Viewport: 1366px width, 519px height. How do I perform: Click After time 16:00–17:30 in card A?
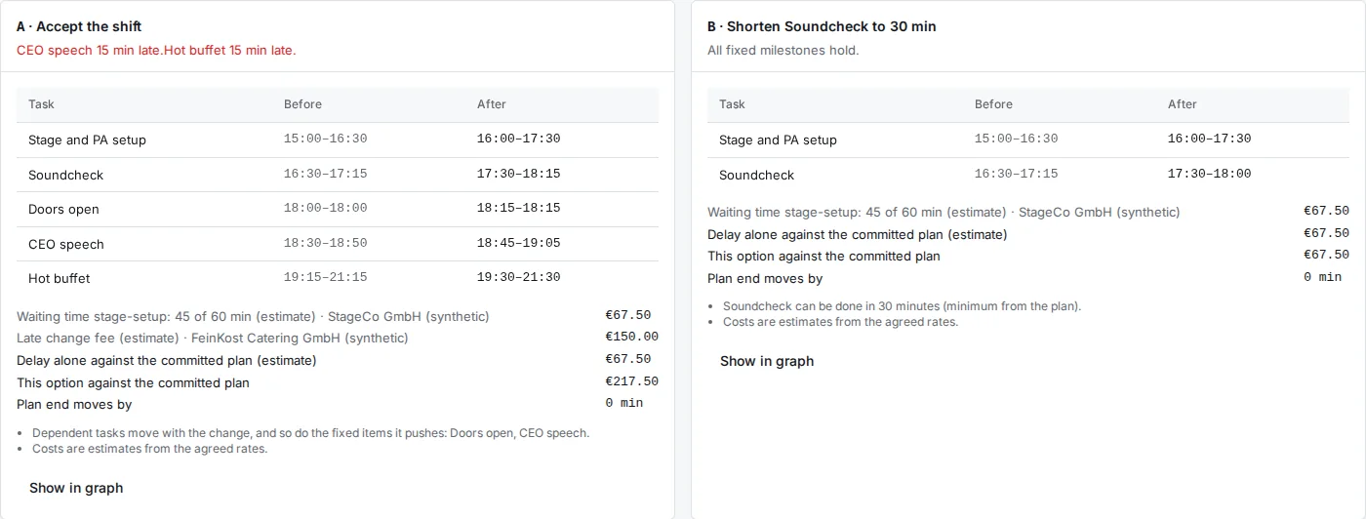(519, 140)
